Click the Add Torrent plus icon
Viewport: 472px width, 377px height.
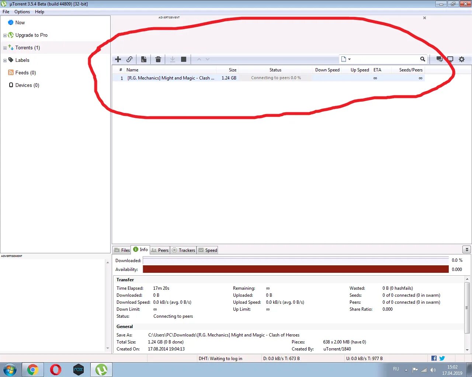118,59
